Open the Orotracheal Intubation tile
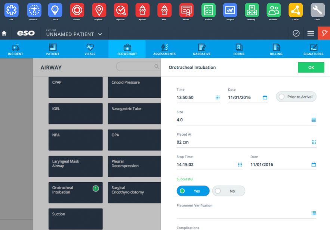The width and height of the screenshot is (330, 230). point(75,193)
